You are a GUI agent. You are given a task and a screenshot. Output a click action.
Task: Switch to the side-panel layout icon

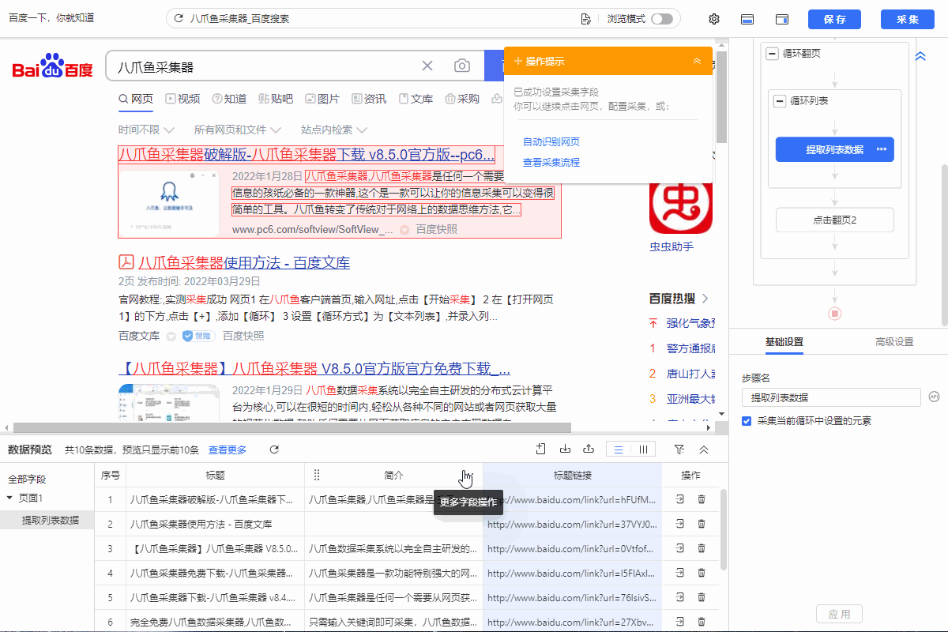[782, 19]
